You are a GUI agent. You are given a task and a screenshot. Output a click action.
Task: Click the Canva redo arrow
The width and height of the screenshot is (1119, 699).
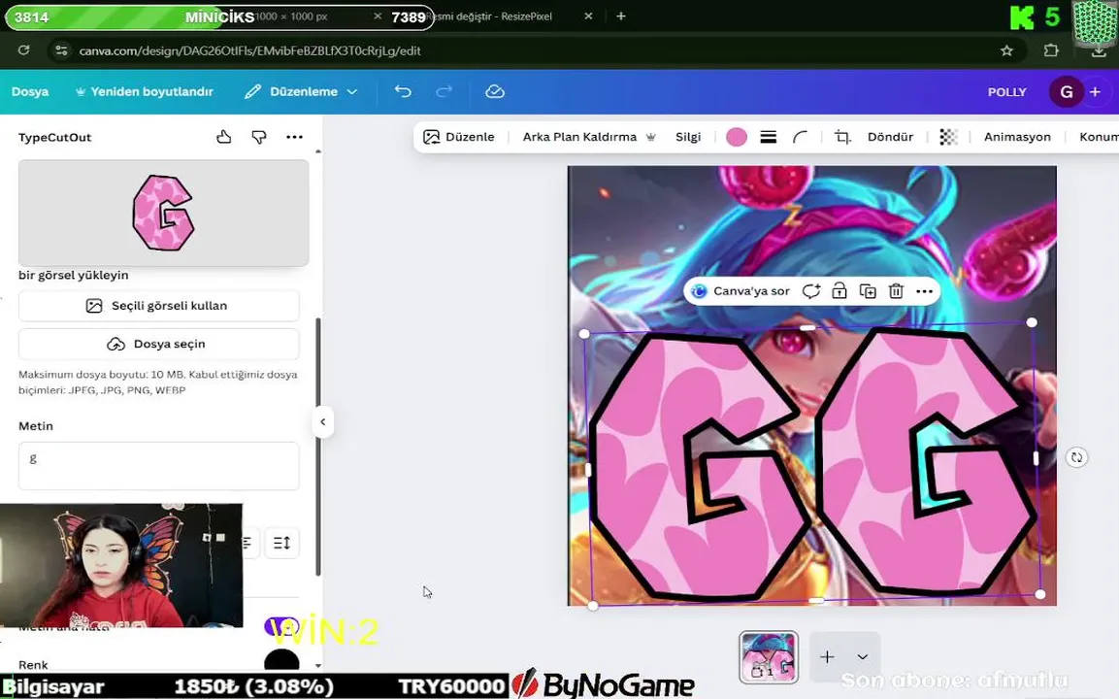(x=444, y=91)
